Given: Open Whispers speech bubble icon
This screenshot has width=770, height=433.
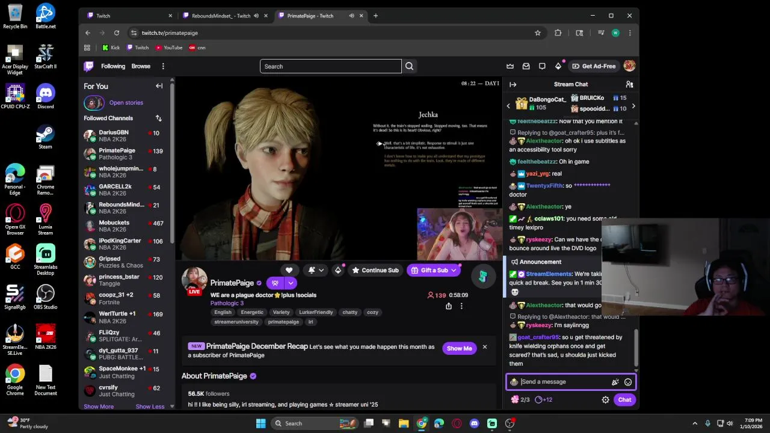Looking at the screenshot, I should coord(542,66).
